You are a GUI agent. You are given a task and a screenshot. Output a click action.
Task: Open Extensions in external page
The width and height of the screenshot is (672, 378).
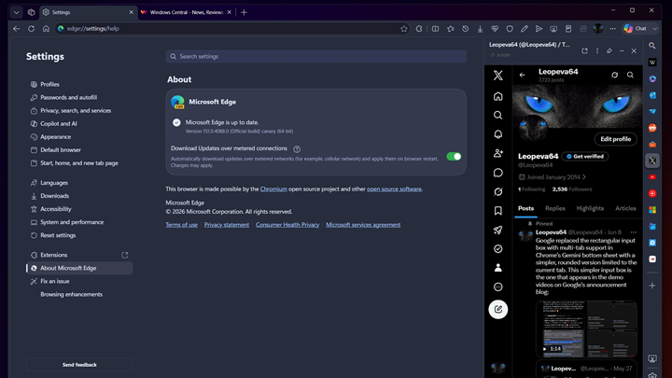click(x=125, y=255)
